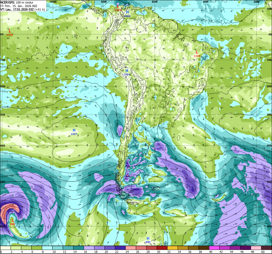This screenshot has width=272, height=254.
Task: Click the lavender swatch between 16 and 18
Action: (x=89, y=248)
